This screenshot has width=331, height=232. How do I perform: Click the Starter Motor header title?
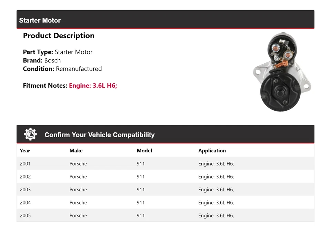pyautogui.click(x=40, y=20)
